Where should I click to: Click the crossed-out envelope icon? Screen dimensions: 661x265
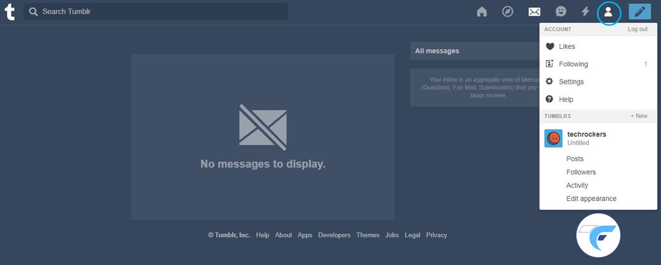(x=263, y=127)
